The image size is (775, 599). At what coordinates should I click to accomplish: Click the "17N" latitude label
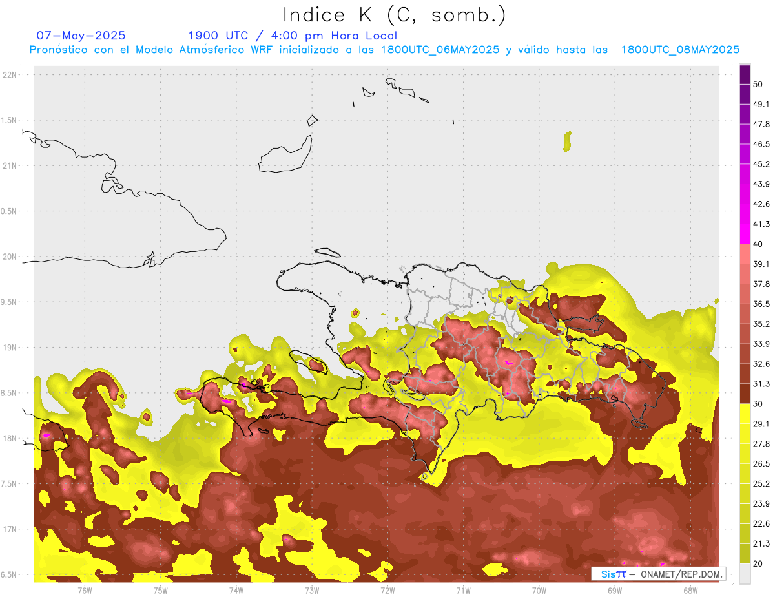tap(10, 529)
